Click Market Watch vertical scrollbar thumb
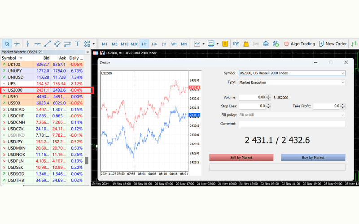This screenshot has width=359, height=224. coord(87,160)
